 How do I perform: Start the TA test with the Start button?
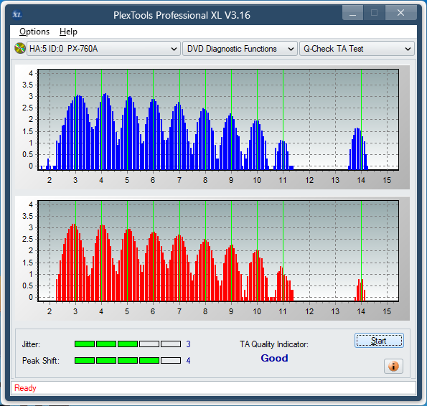pyautogui.click(x=379, y=341)
